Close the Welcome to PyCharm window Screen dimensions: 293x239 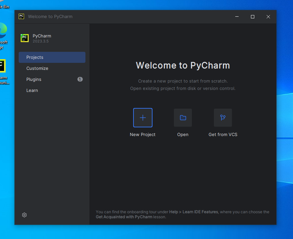coord(268,17)
